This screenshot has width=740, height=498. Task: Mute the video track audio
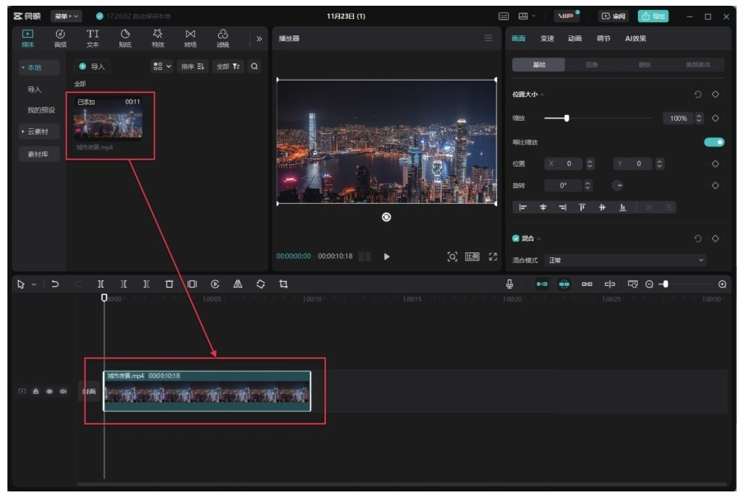(x=63, y=391)
